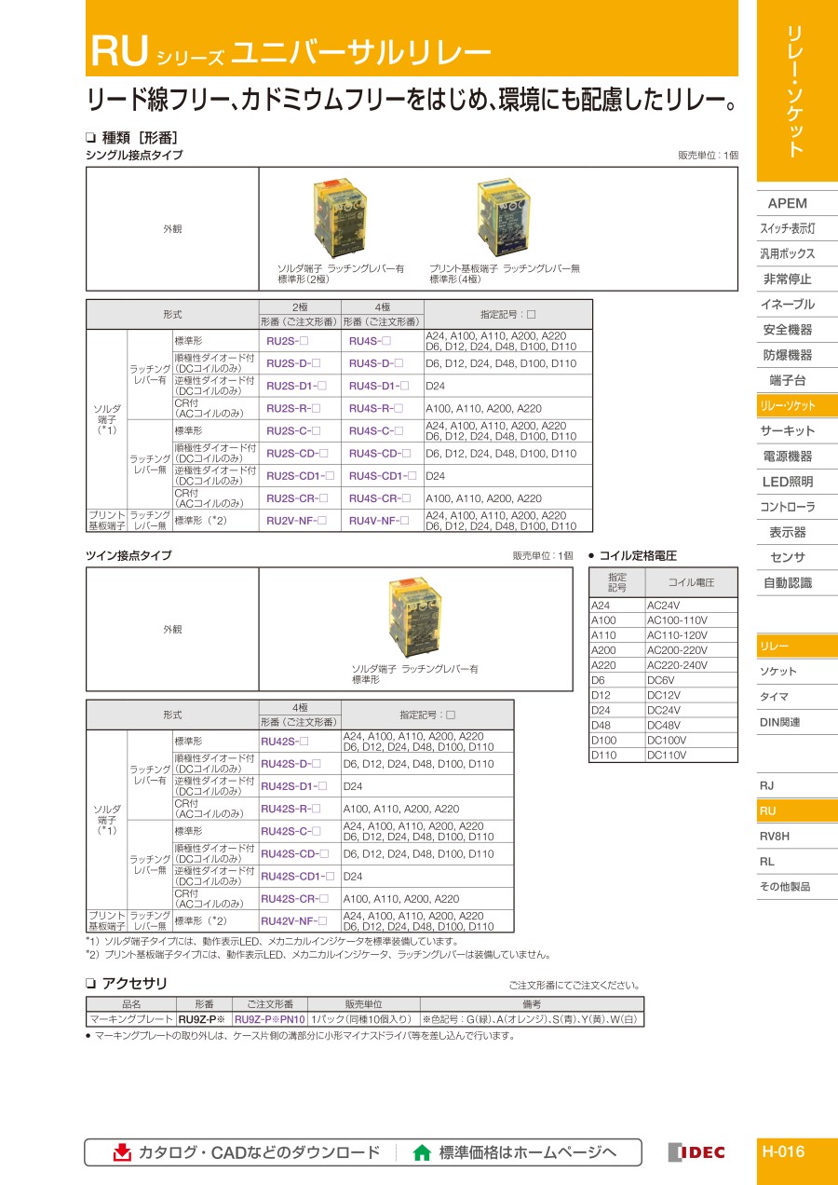Go to the 端子台 category tab
Viewport: 838px width, 1185px height.
click(788, 380)
